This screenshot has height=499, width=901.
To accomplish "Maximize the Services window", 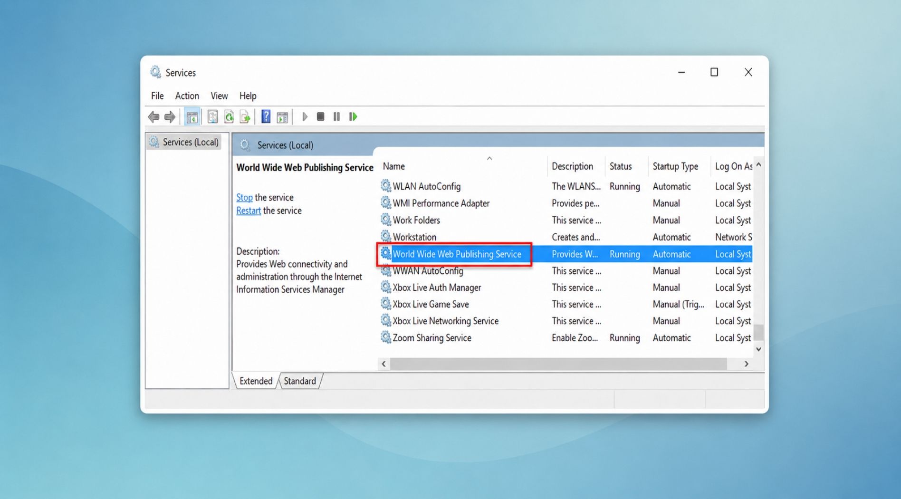I will tap(714, 72).
